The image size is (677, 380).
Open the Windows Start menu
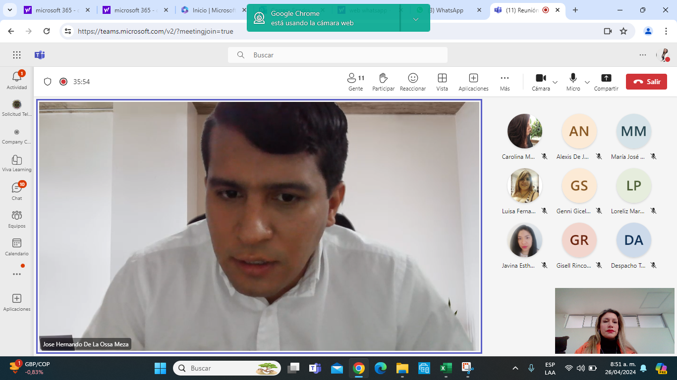coord(160,368)
